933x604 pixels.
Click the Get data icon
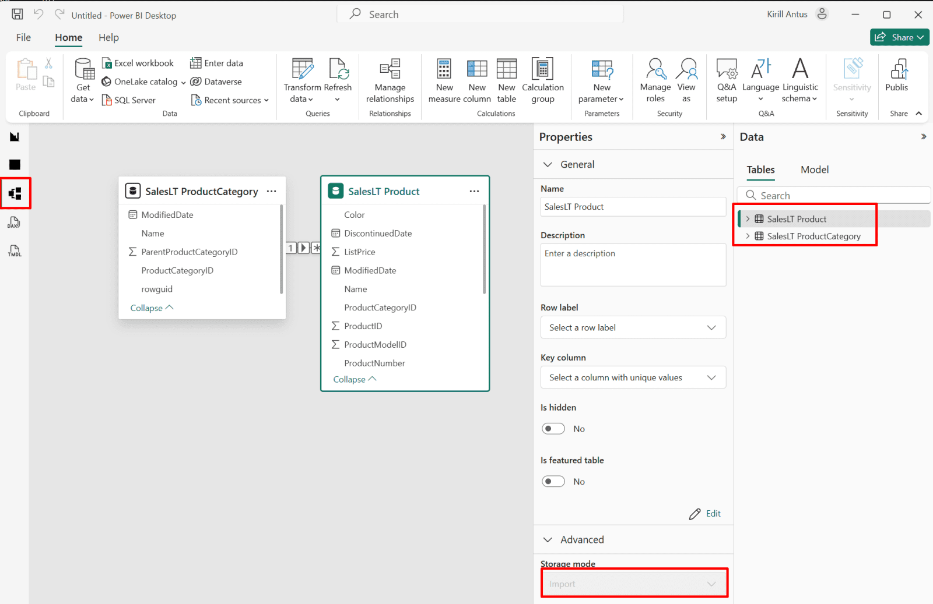pos(84,69)
